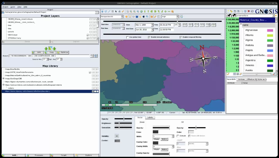Select /maps/blueMarble in Map Library

point(12,69)
